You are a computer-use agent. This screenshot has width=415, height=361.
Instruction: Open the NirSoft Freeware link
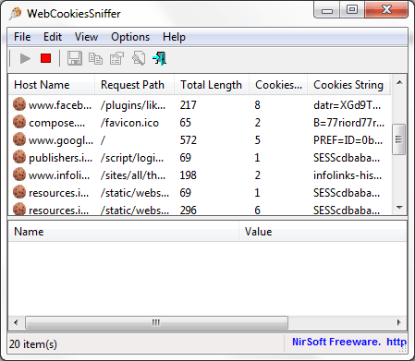click(x=349, y=342)
